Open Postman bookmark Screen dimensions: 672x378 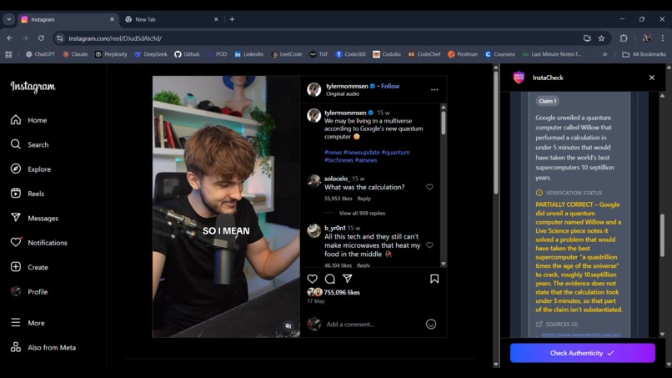coord(463,54)
